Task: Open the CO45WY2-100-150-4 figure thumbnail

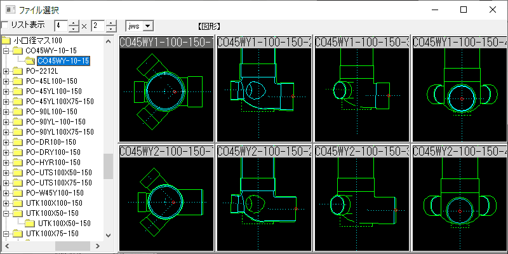Action: tap(460, 198)
